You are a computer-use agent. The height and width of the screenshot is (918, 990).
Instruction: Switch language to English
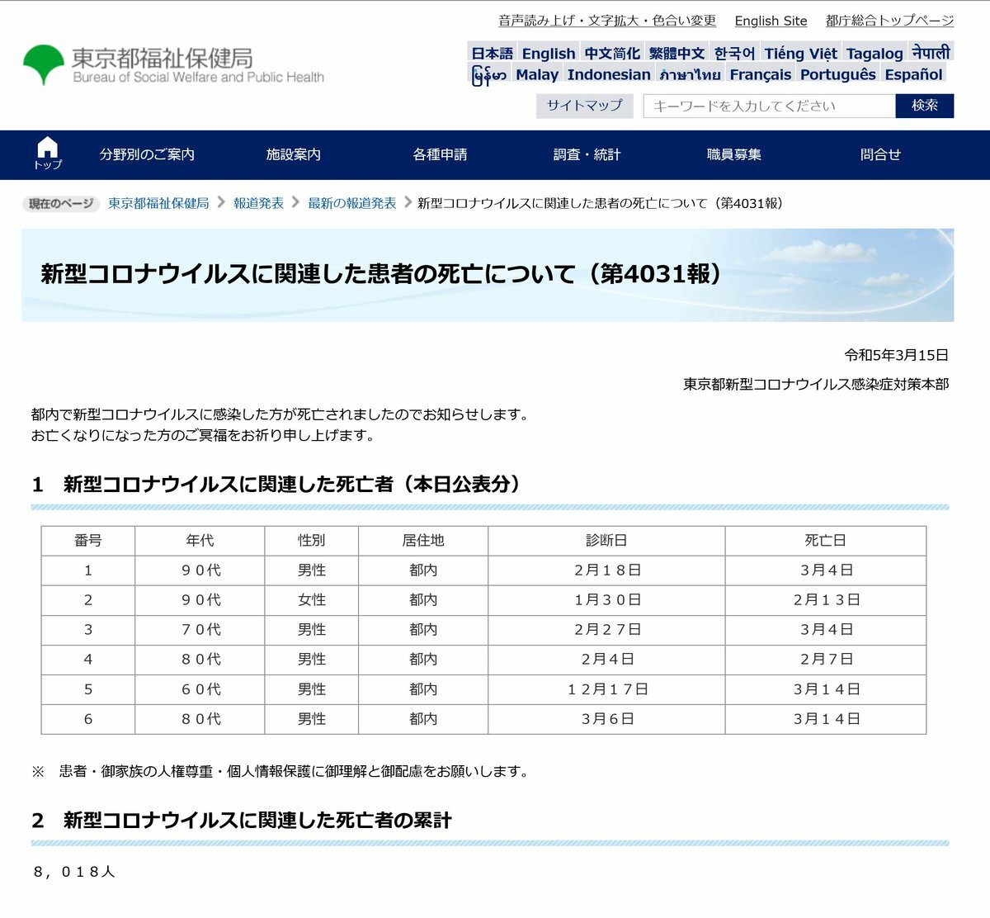point(549,53)
